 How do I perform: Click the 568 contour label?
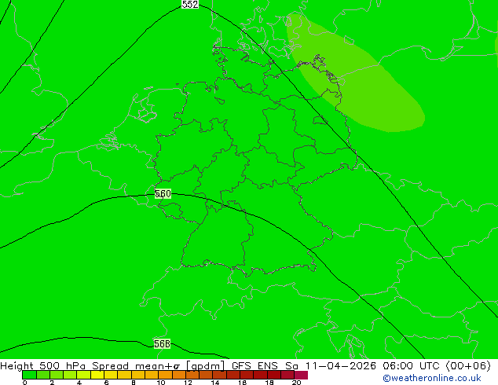pyautogui.click(x=162, y=343)
